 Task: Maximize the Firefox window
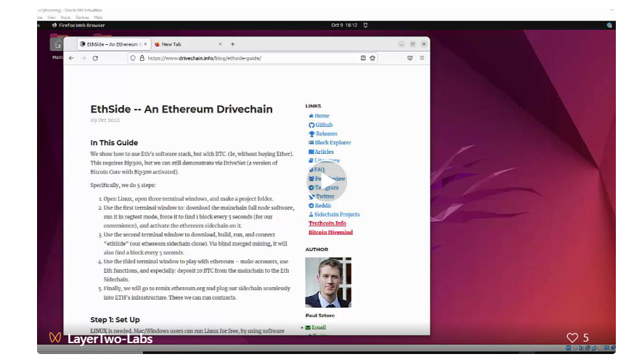click(413, 44)
